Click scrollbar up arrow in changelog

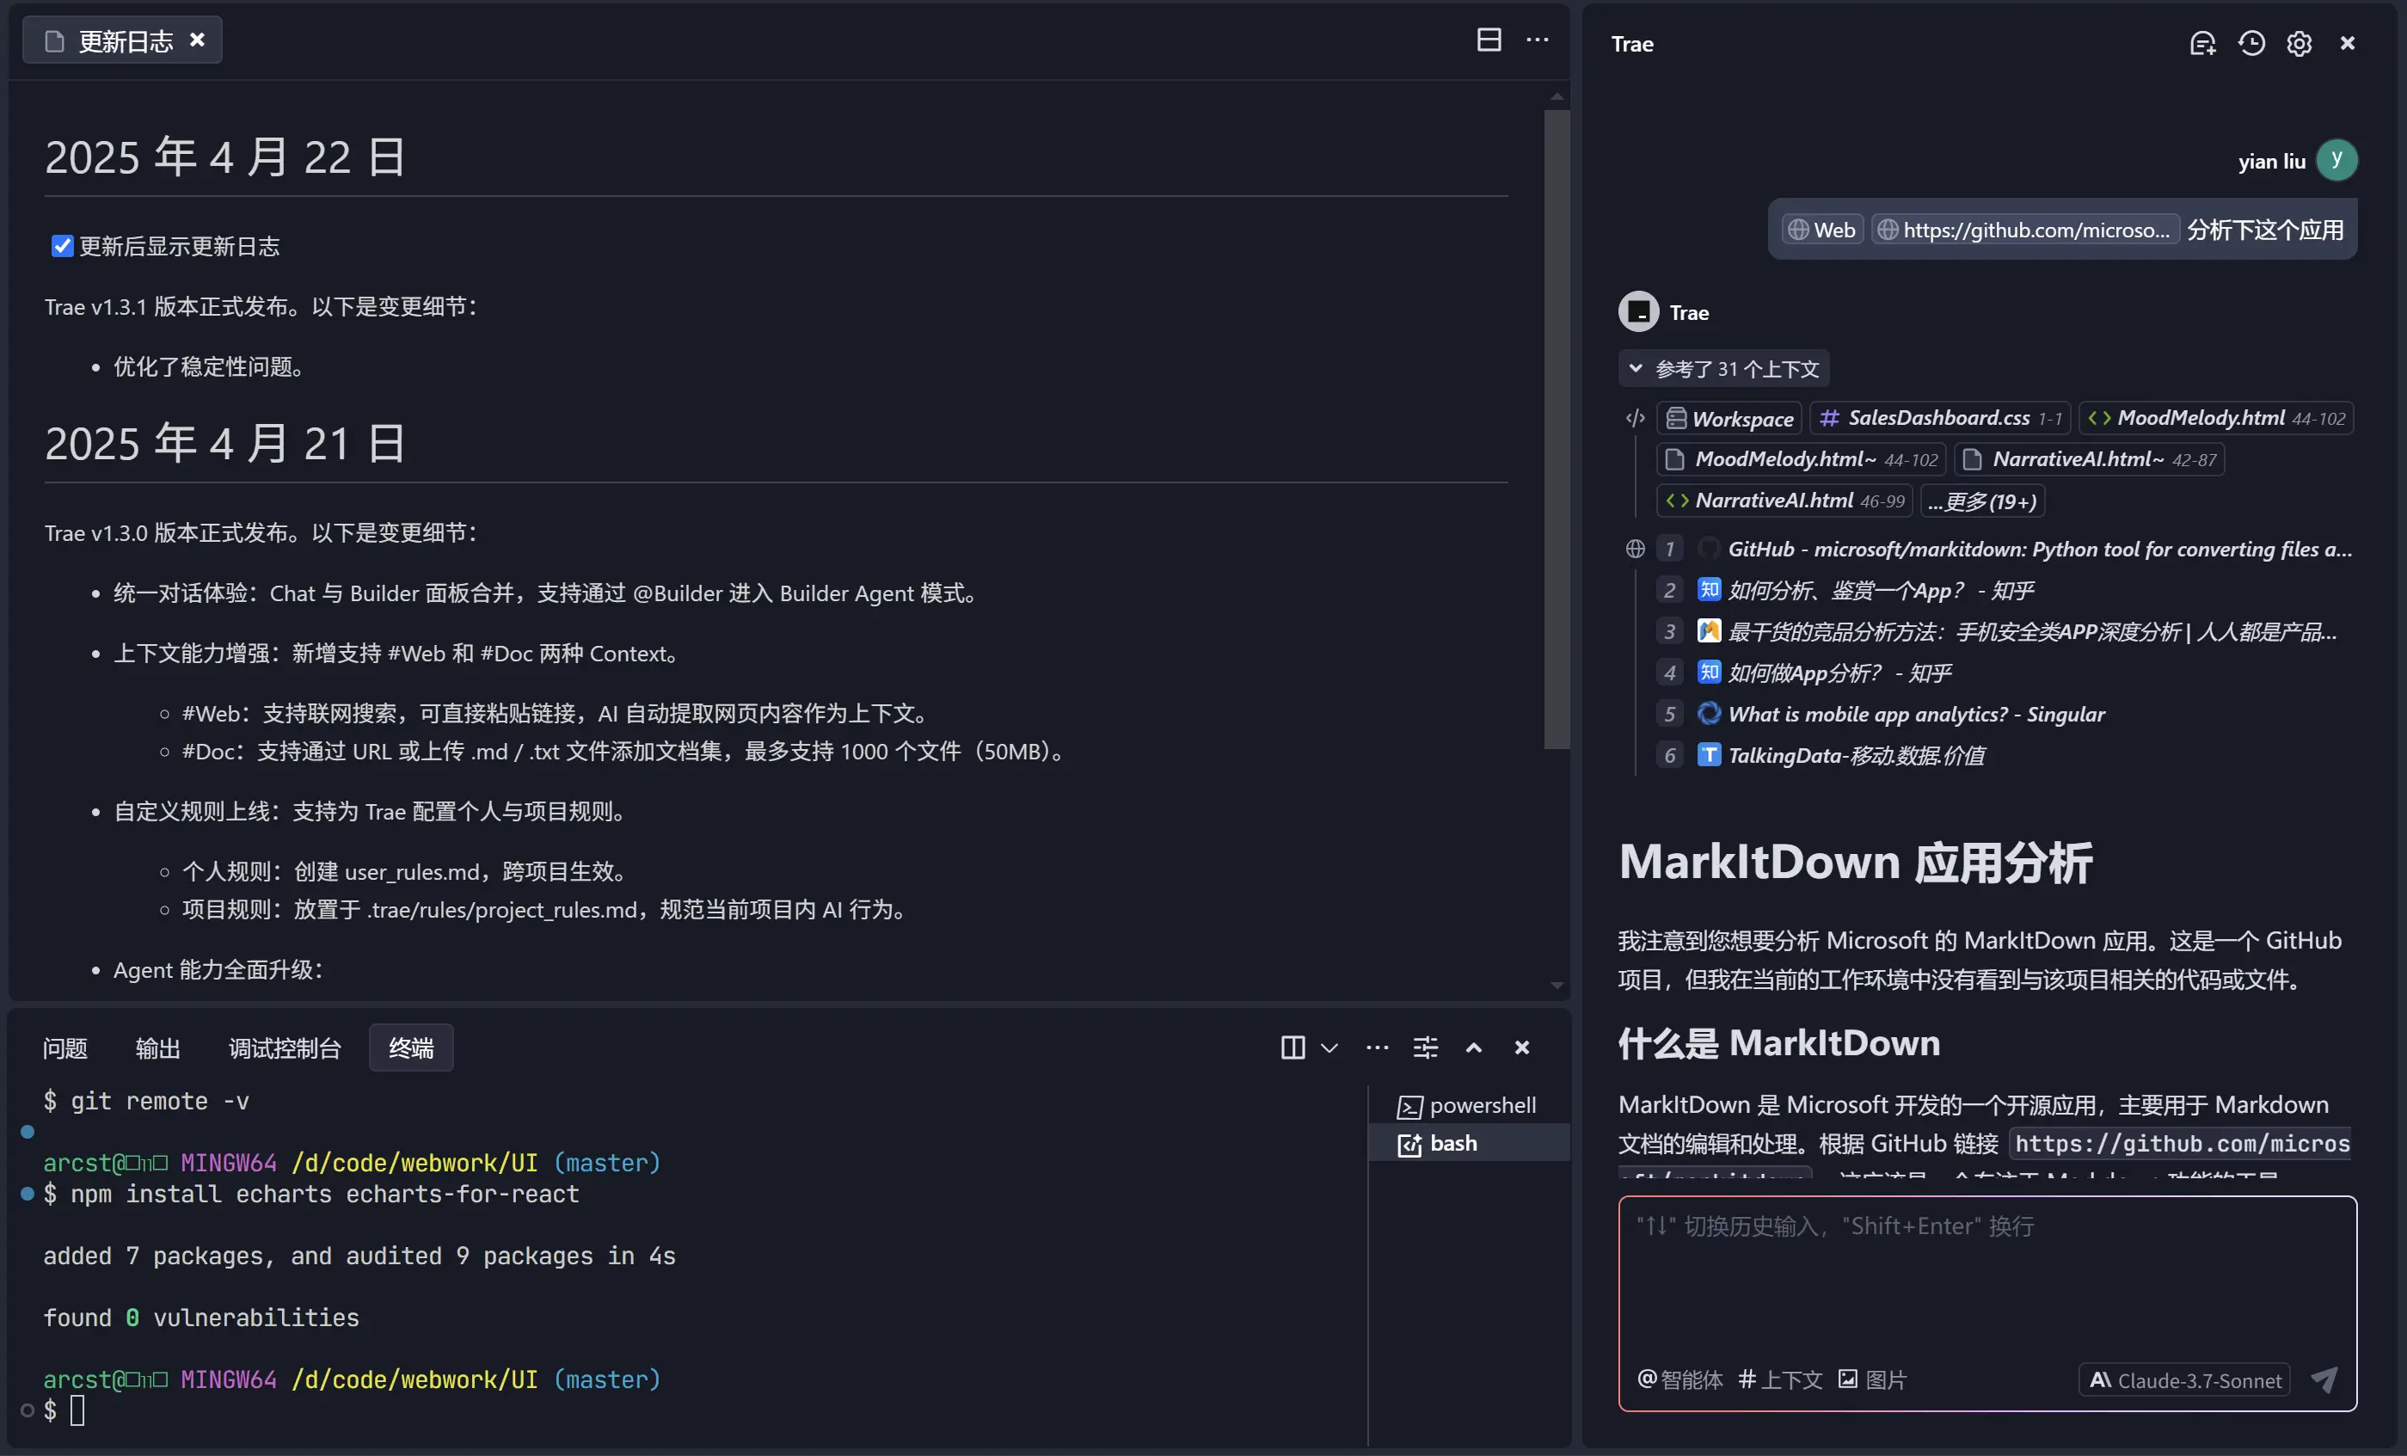[x=1557, y=96]
